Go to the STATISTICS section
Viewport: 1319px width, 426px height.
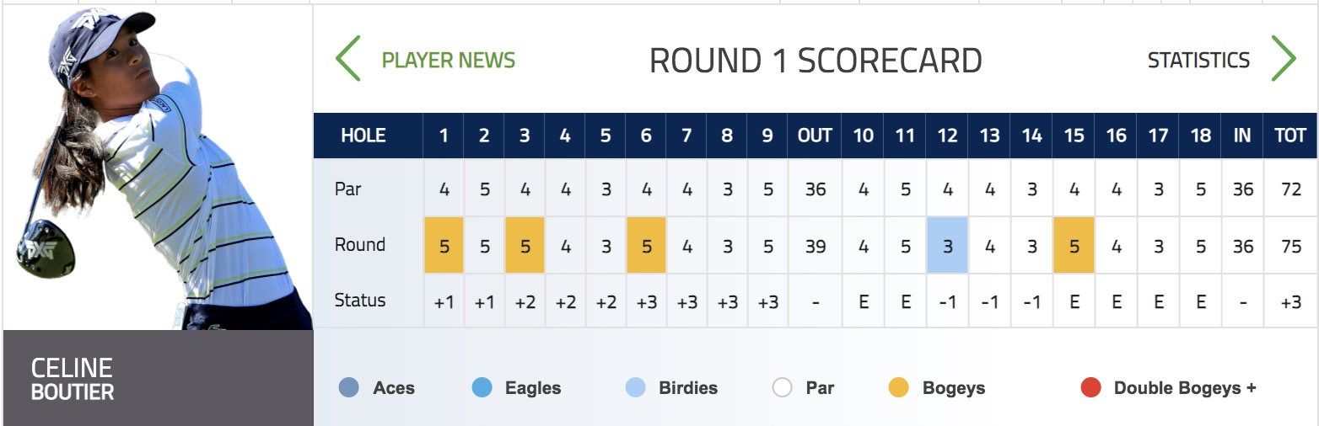click(1198, 61)
